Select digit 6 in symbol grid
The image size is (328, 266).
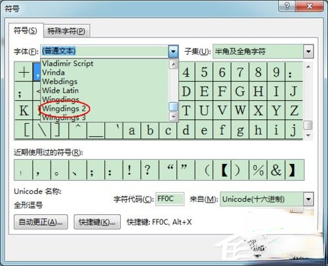click(x=222, y=72)
